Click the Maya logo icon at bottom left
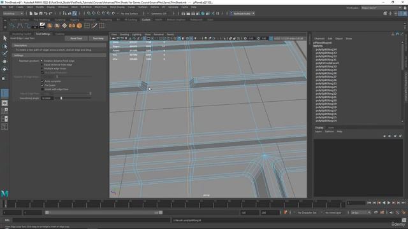Image resolution: width=408 pixels, height=229 pixels. (4, 193)
